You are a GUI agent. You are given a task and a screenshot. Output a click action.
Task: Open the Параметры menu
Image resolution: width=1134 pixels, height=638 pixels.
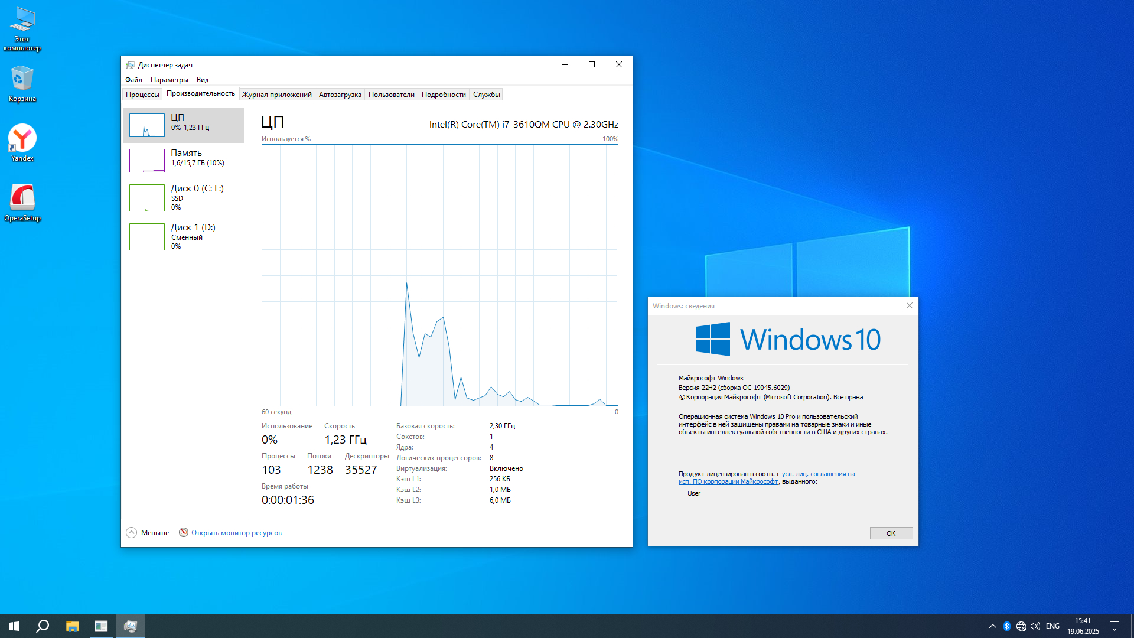(169, 80)
